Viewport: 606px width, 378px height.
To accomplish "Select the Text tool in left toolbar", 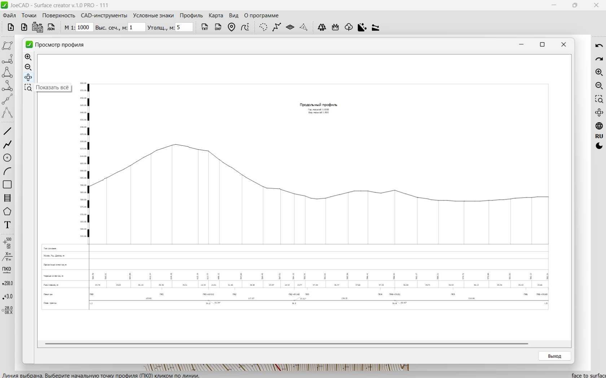I will pos(7,225).
